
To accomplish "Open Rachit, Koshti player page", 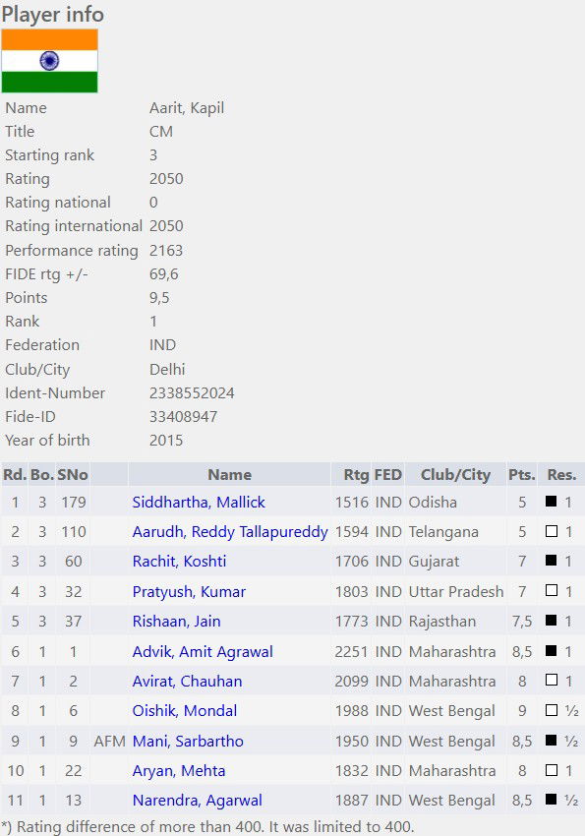I will pyautogui.click(x=180, y=562).
